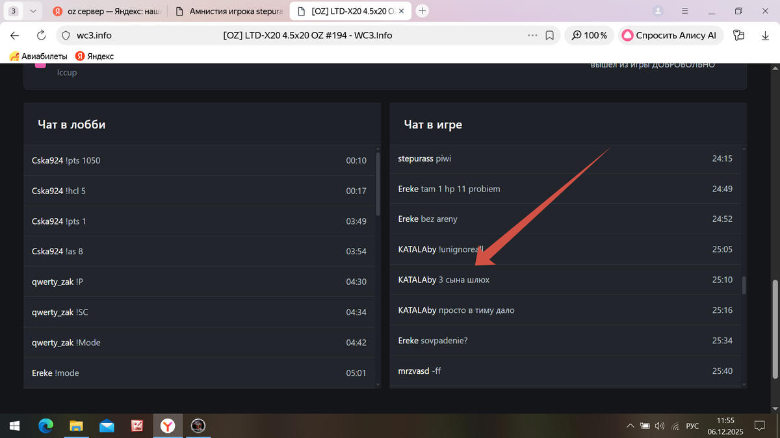Switch to the "oz сервер — Яндекс" tab
The image size is (780, 438).
click(107, 11)
